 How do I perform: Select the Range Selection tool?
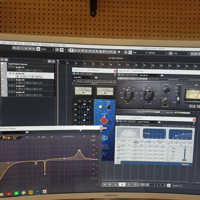75,51
